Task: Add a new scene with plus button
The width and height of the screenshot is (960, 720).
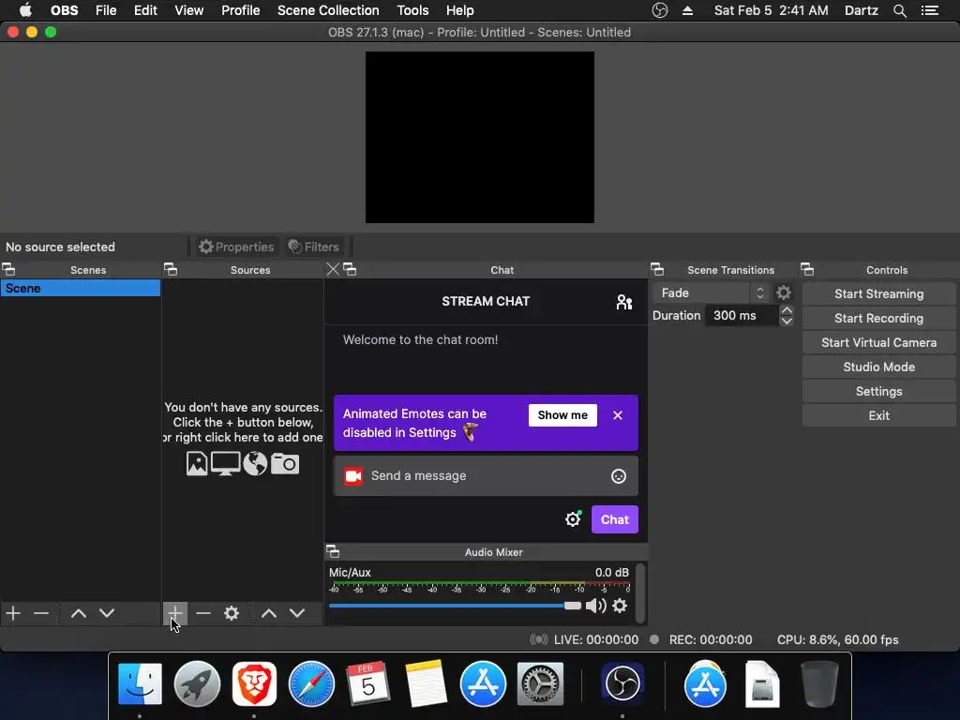Action: (x=13, y=613)
